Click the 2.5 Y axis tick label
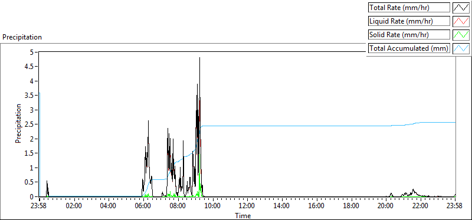This screenshot has width=472, height=220. 32,124
